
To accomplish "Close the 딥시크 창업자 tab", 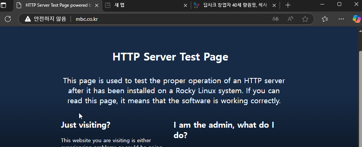I will tap(274, 5).
